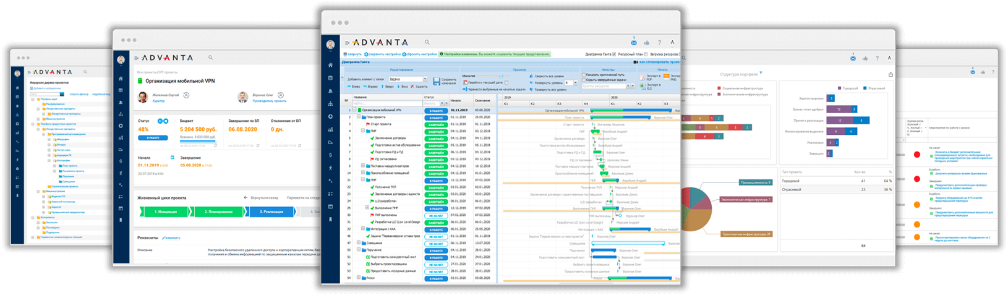This screenshot has width=1008, height=295.
Task: Collapse the 'План проекта' tree row
Action: (359, 117)
